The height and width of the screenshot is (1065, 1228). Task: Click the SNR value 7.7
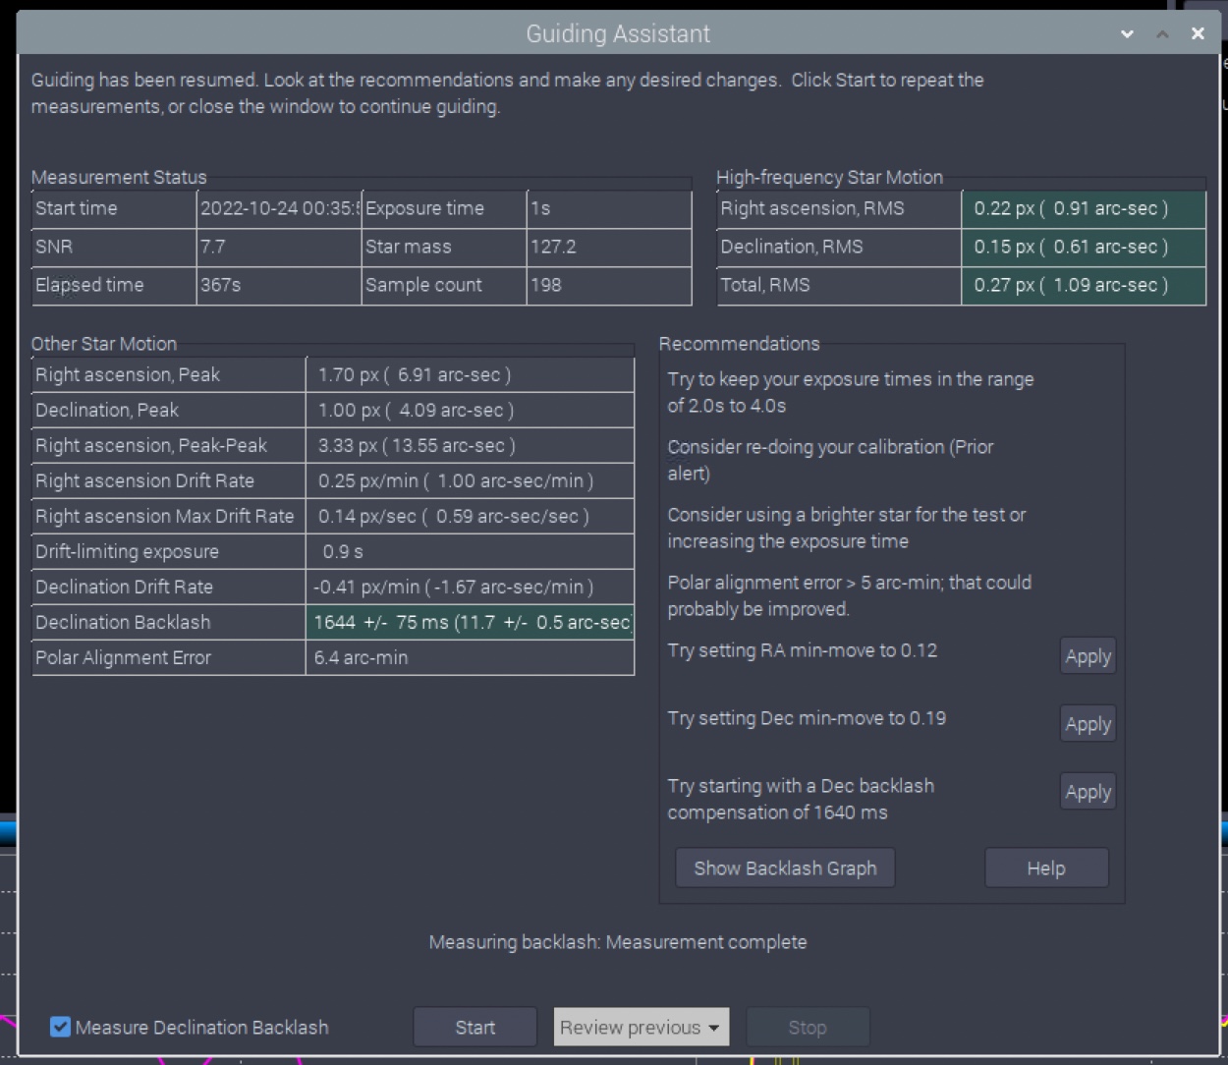pos(279,248)
